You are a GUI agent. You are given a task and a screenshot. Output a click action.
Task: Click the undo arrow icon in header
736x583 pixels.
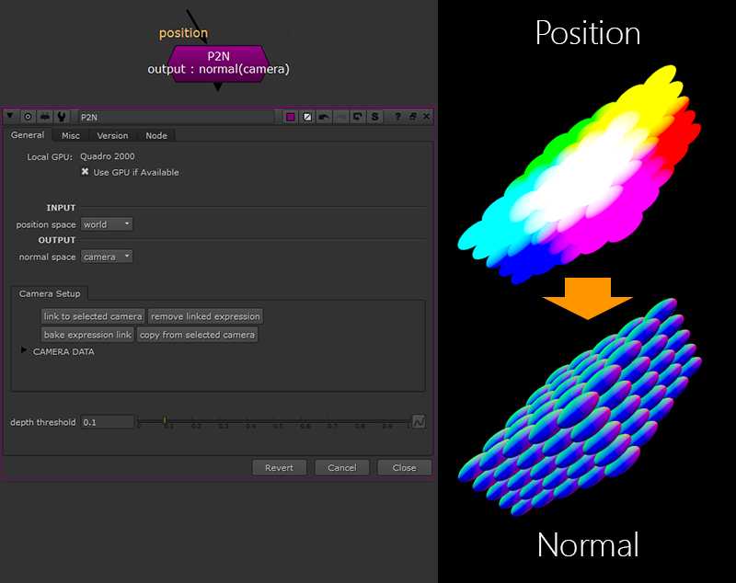[x=324, y=117]
